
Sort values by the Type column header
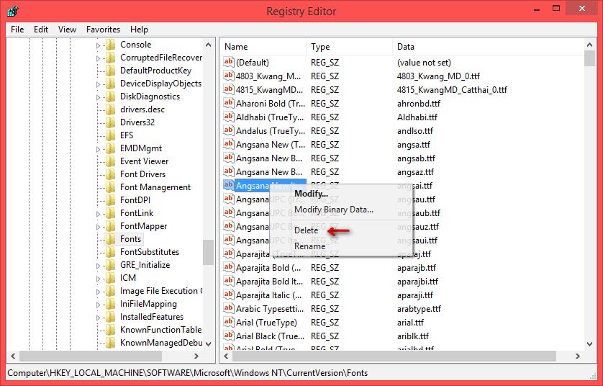[x=349, y=47]
